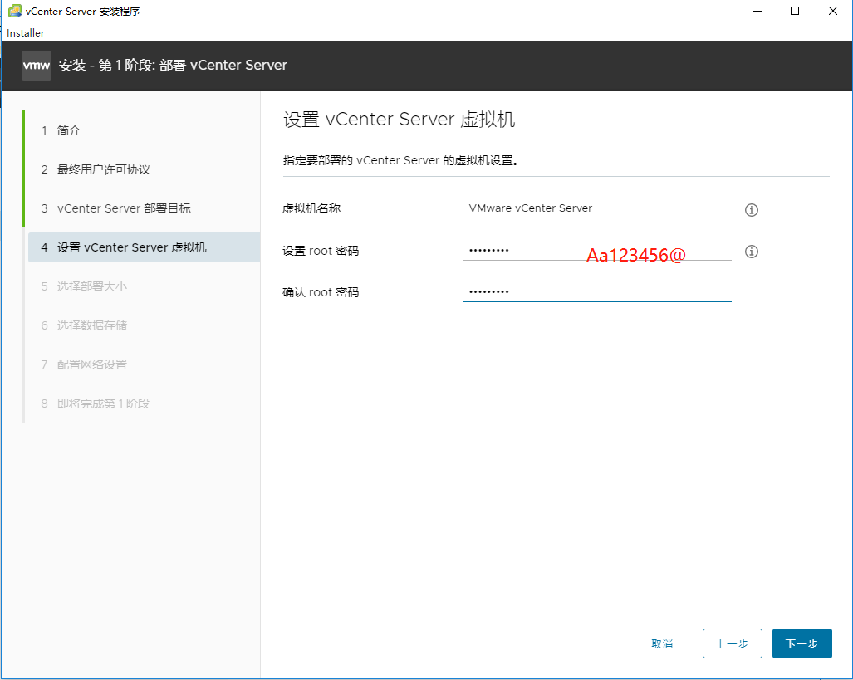Image resolution: width=853 pixels, height=680 pixels.
Task: Click the 确认 root 密码 field
Action: (597, 292)
